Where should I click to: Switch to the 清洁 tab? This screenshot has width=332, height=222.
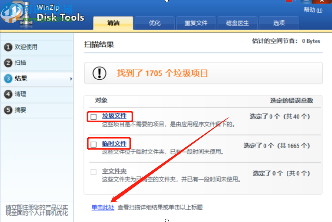tap(113, 23)
